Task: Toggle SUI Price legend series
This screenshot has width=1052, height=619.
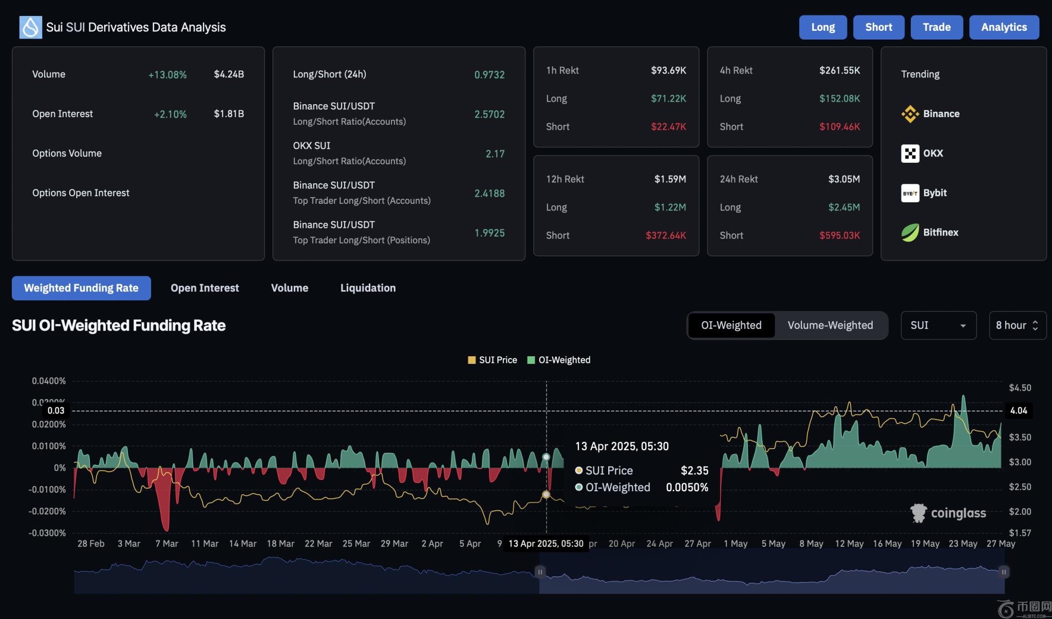Action: pos(492,360)
